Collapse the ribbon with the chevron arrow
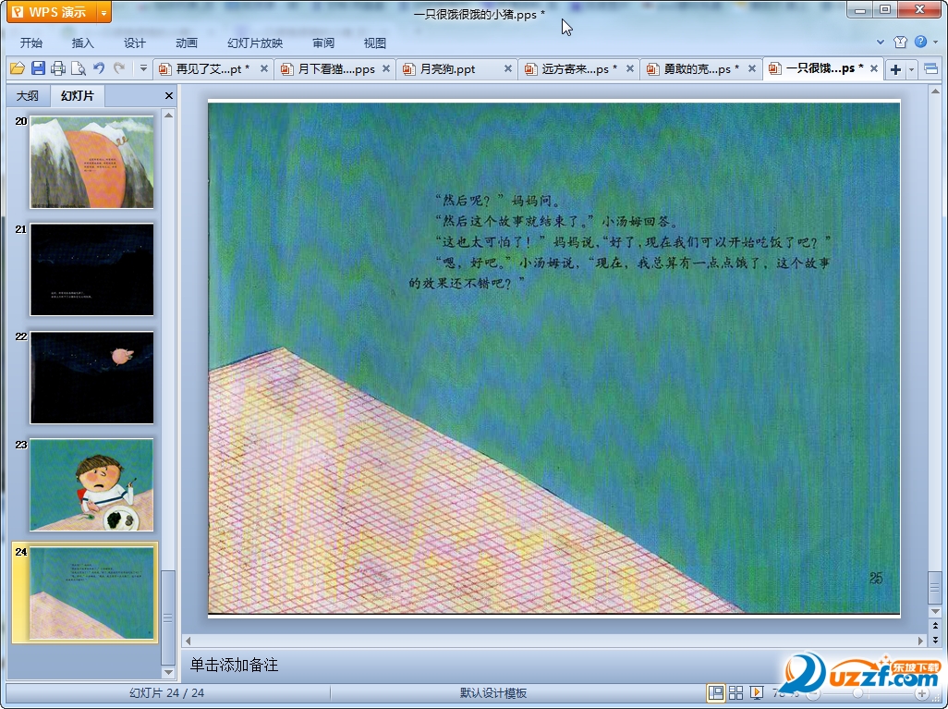The image size is (948, 709). click(x=881, y=43)
